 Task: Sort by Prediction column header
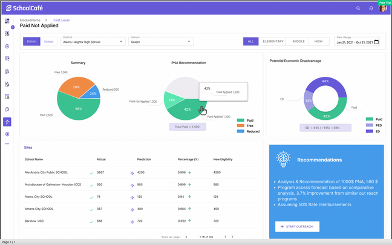click(x=144, y=159)
